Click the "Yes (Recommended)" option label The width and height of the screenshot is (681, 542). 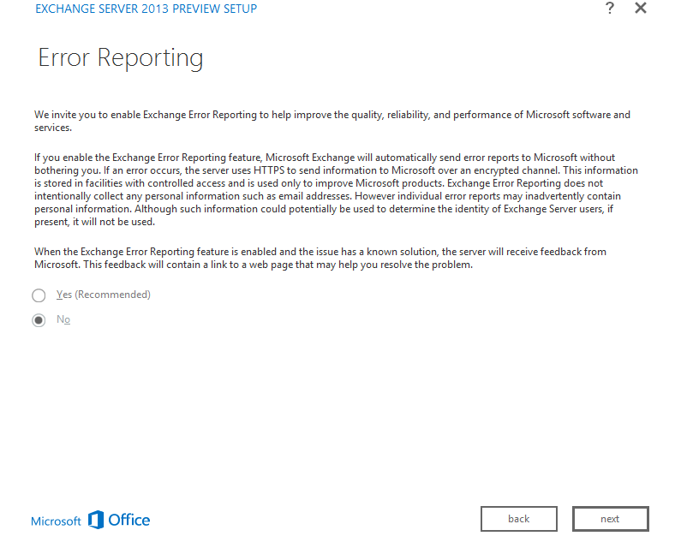[103, 295]
